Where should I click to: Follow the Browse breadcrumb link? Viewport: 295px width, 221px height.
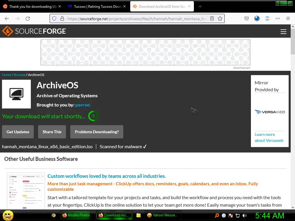20,75
